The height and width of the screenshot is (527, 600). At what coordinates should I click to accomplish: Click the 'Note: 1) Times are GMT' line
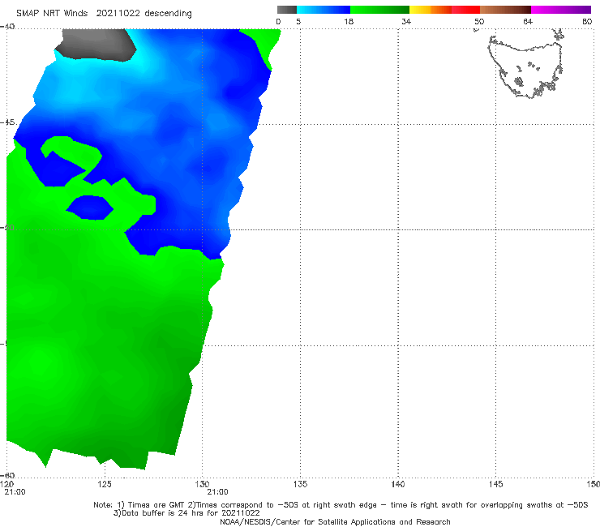[x=341, y=505]
